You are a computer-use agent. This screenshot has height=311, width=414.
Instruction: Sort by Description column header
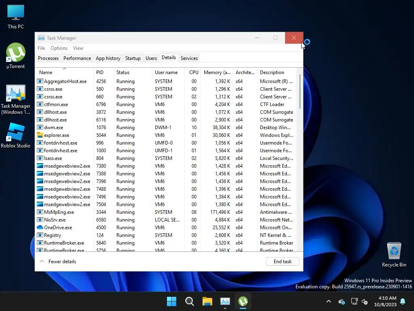point(277,72)
